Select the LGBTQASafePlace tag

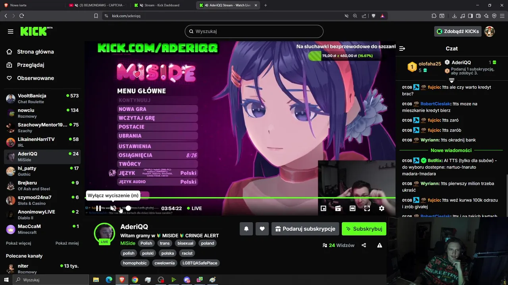pyautogui.click(x=200, y=263)
